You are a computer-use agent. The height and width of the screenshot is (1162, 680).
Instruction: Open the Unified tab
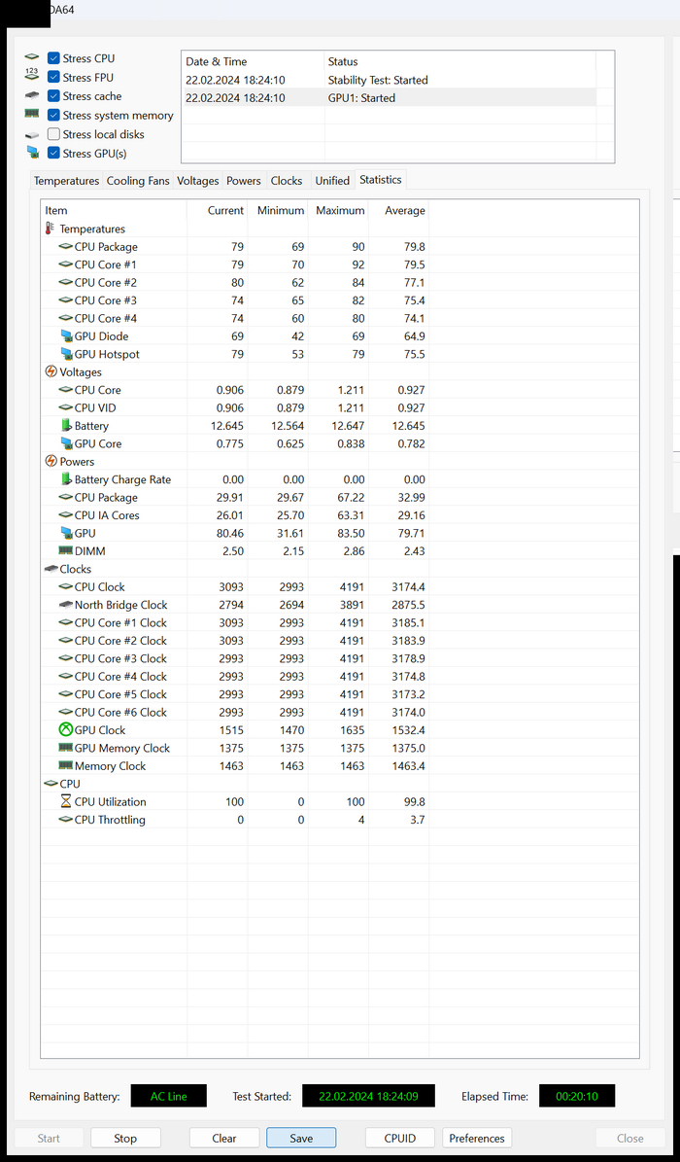(332, 181)
